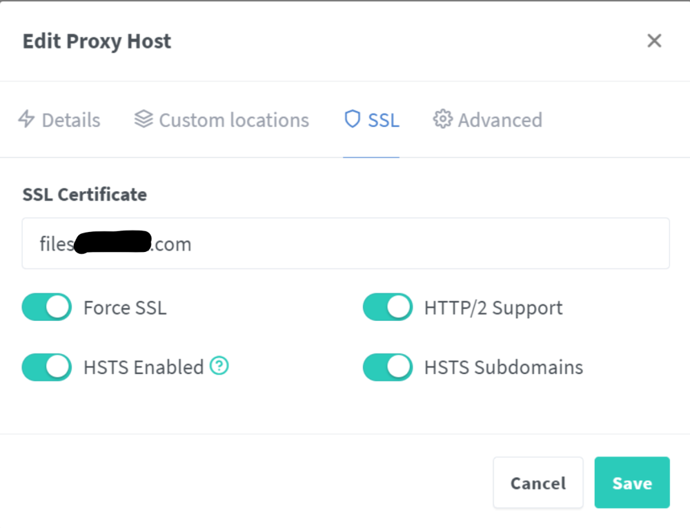Disable the Force SSL toggle switch
Image resolution: width=690 pixels, height=528 pixels.
point(47,307)
